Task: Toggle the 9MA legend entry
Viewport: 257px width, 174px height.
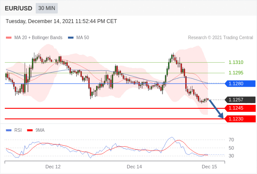Action: point(36,130)
